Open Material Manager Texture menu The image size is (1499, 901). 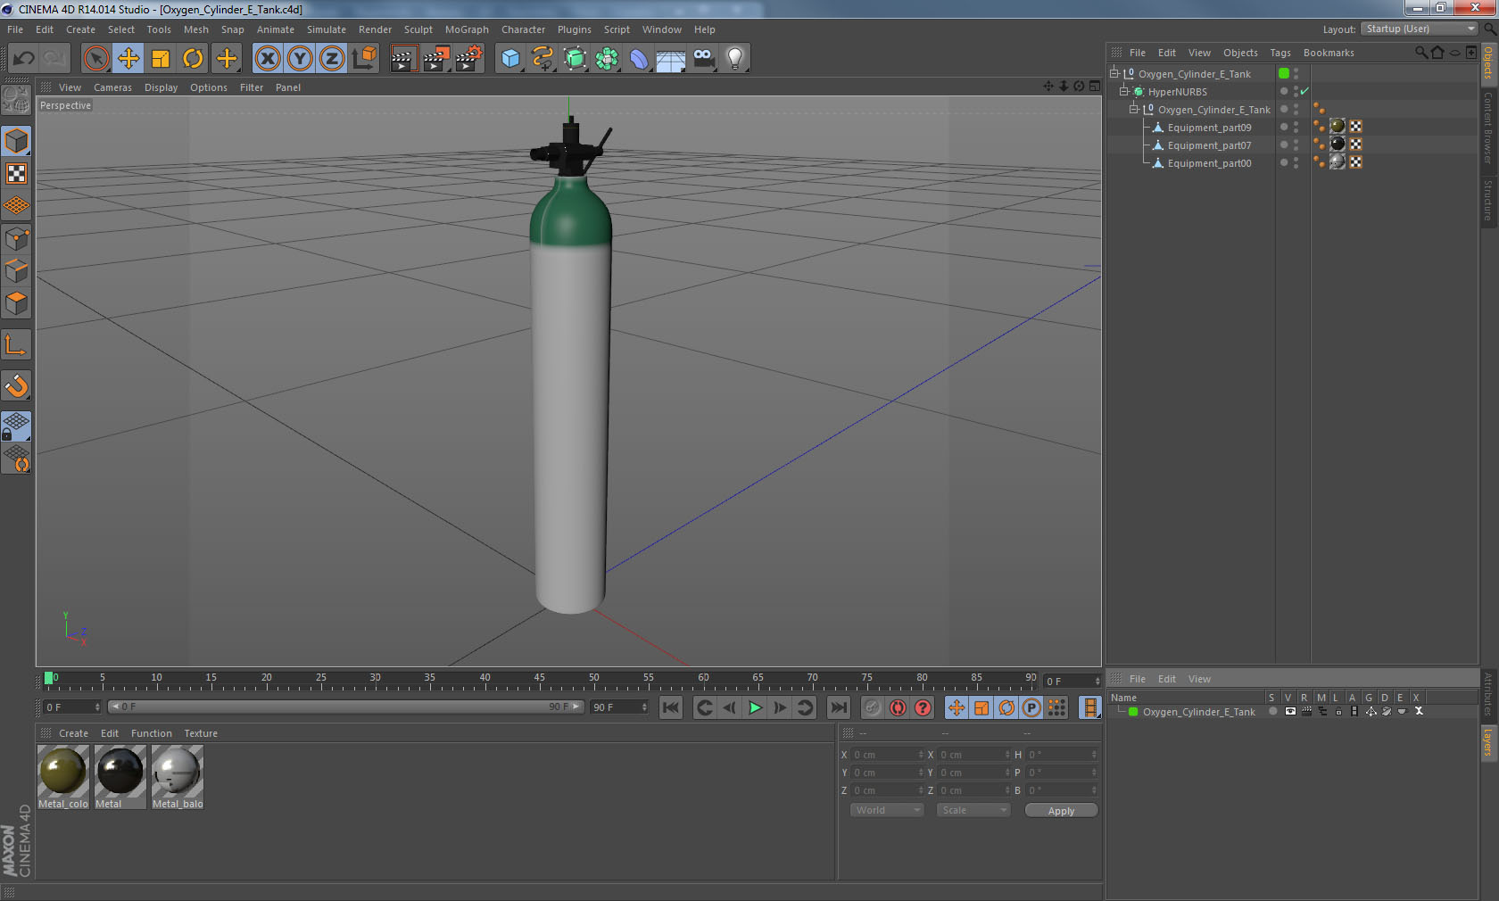(201, 733)
